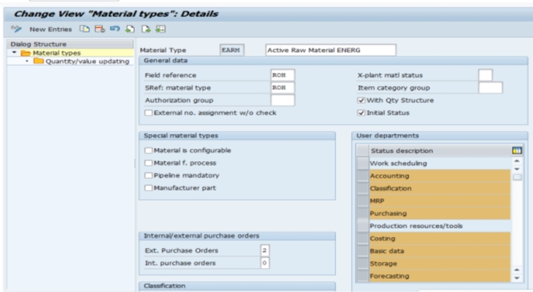533x292 pixels.
Task: Click the blue Undo Change arrow icon
Action: pos(115,29)
